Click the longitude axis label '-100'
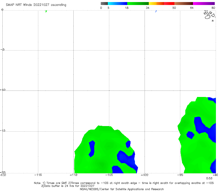218x191 pixels. coord(145,175)
